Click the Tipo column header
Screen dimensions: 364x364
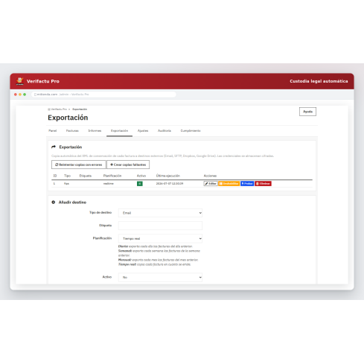point(67,176)
